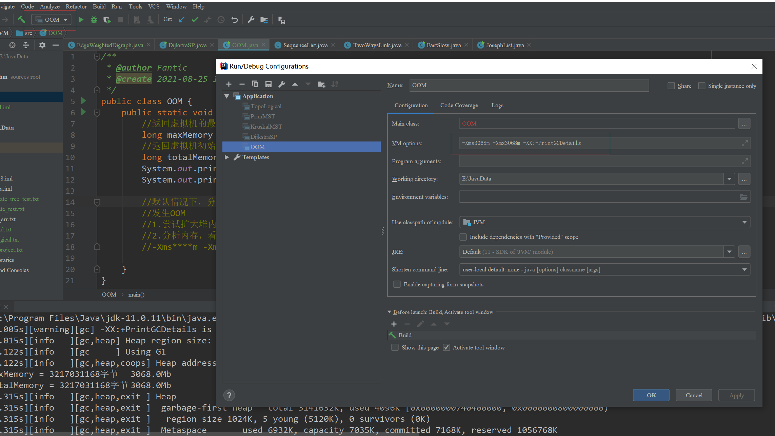Click the Apply button

click(737, 395)
